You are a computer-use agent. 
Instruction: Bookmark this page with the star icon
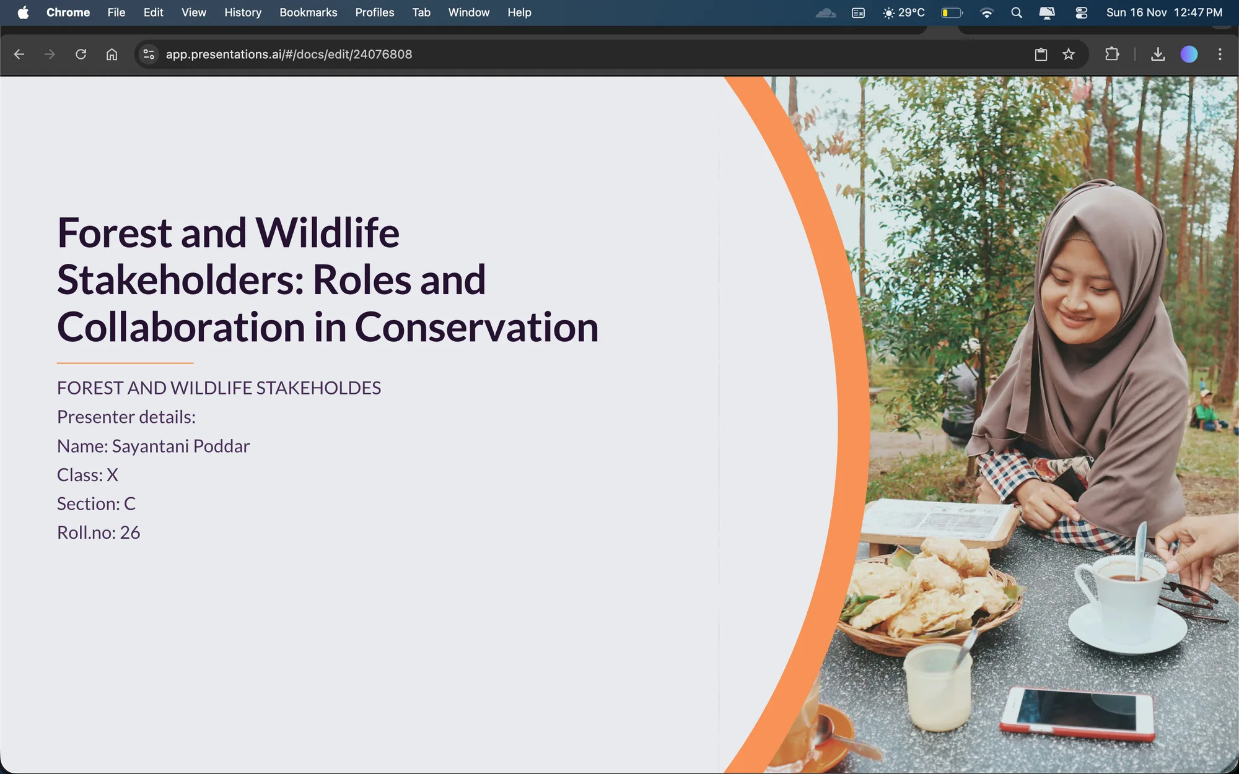coord(1069,54)
